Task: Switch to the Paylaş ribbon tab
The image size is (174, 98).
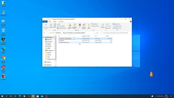Action: 55,22
